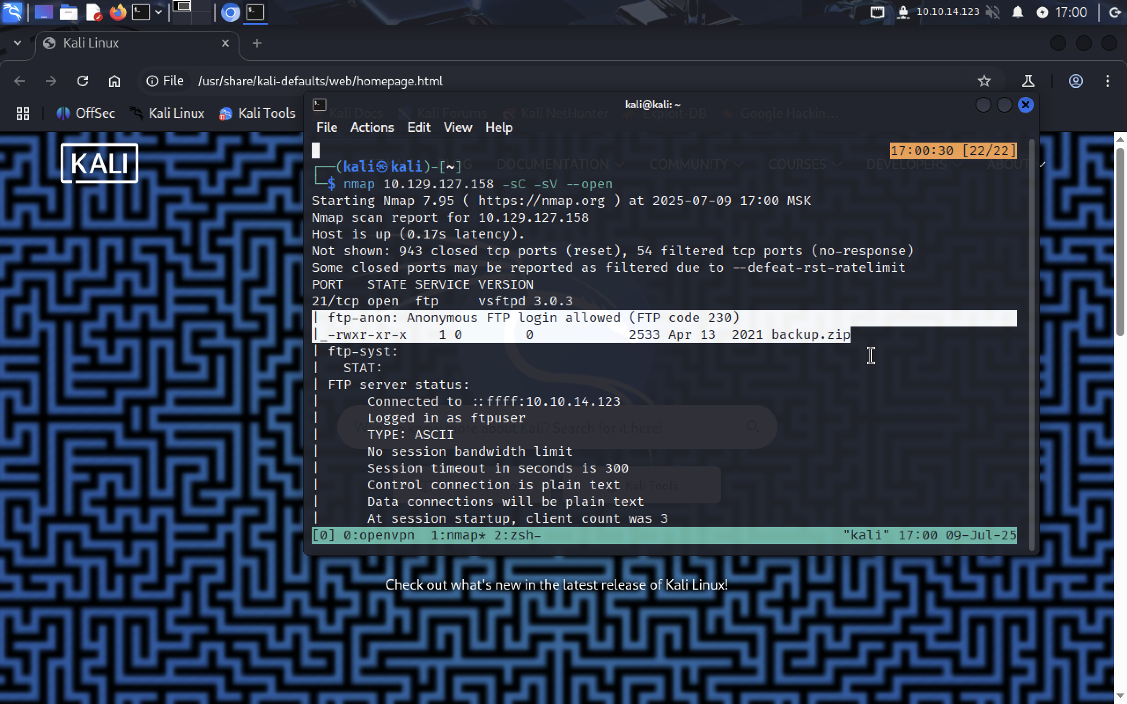This screenshot has width=1127, height=704.
Task: Open the Kali Tools bookmark
Action: (257, 113)
